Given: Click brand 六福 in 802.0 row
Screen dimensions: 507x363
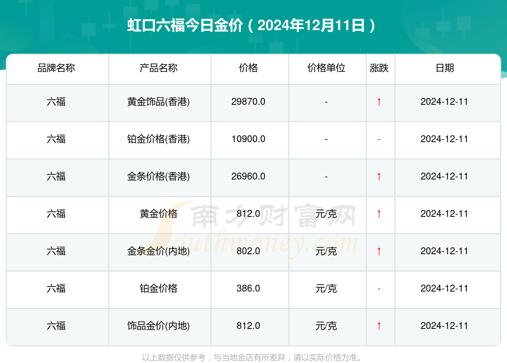Looking at the screenshot, I should pos(56,251).
